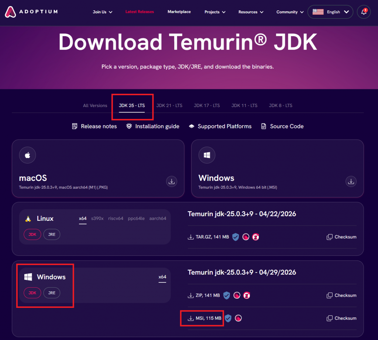Download the Linux TAR.GZ, 141 MB file
Screen dimensions: 378x340
[x=208, y=237]
